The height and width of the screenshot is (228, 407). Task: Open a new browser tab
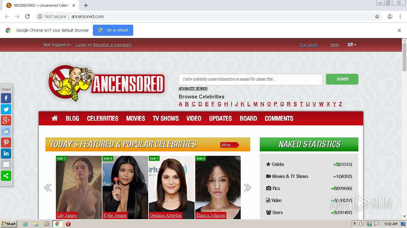click(86, 5)
